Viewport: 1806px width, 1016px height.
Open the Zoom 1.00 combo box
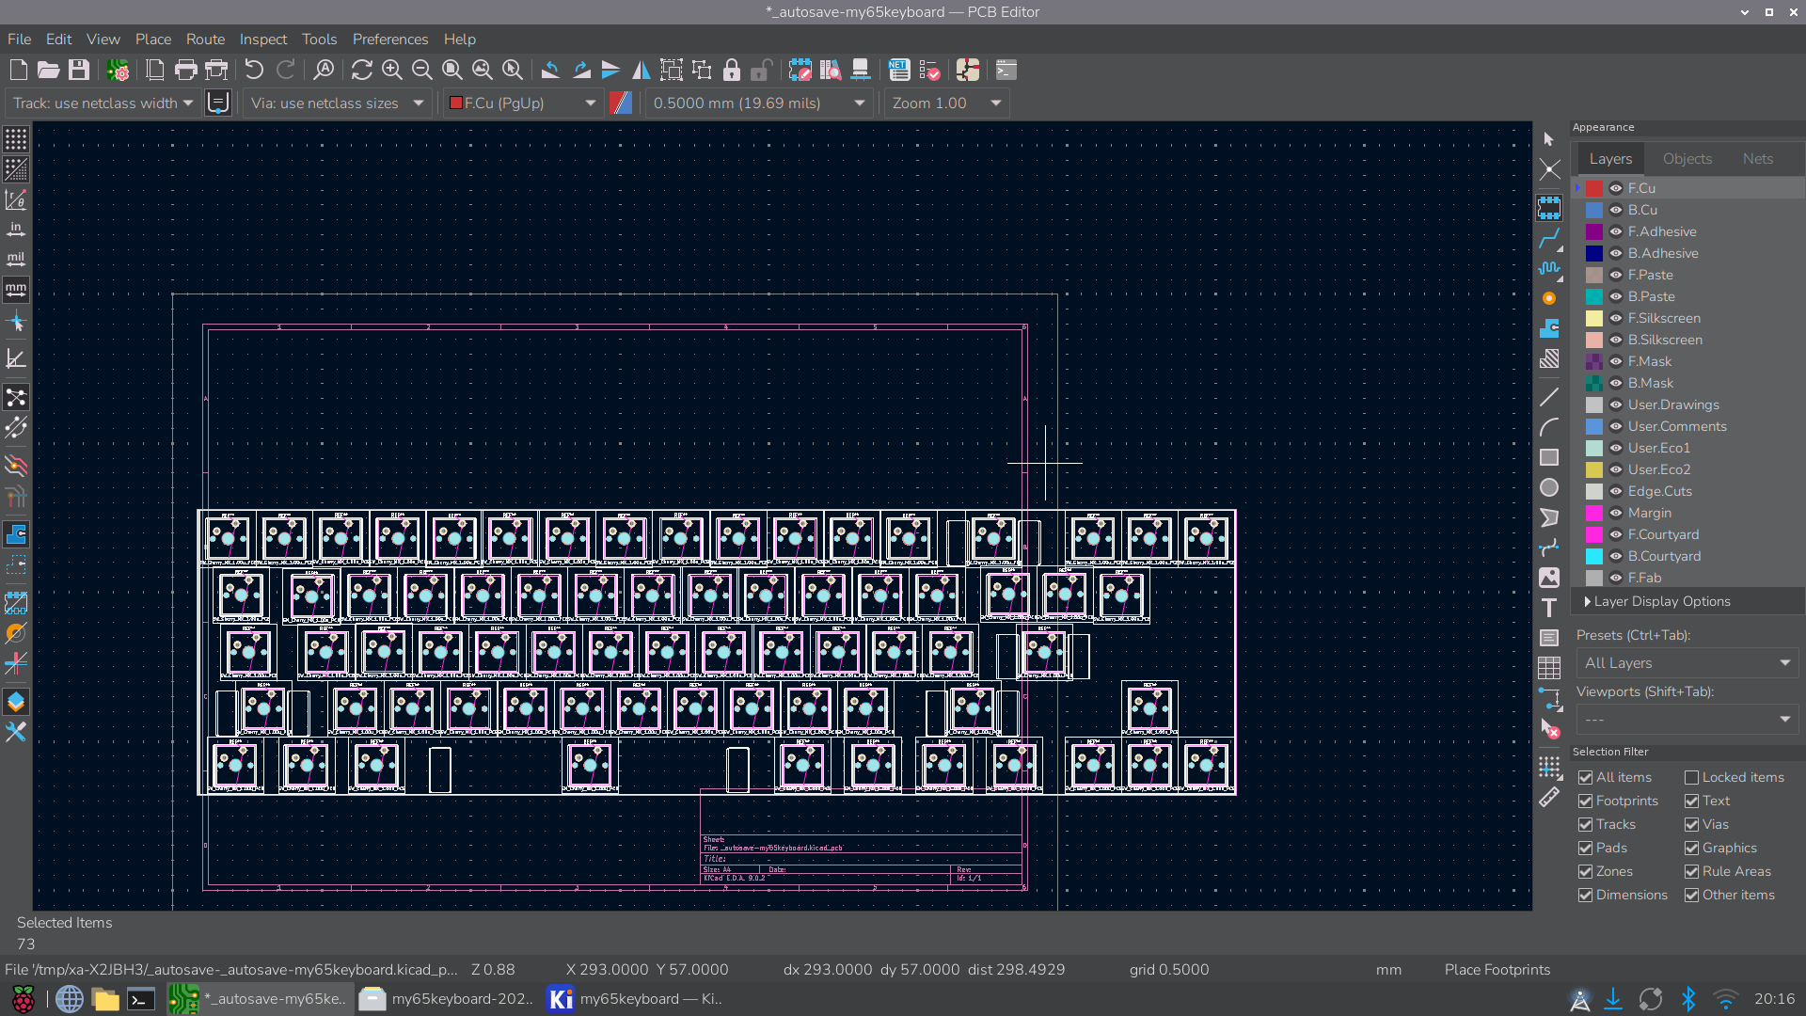(x=945, y=103)
